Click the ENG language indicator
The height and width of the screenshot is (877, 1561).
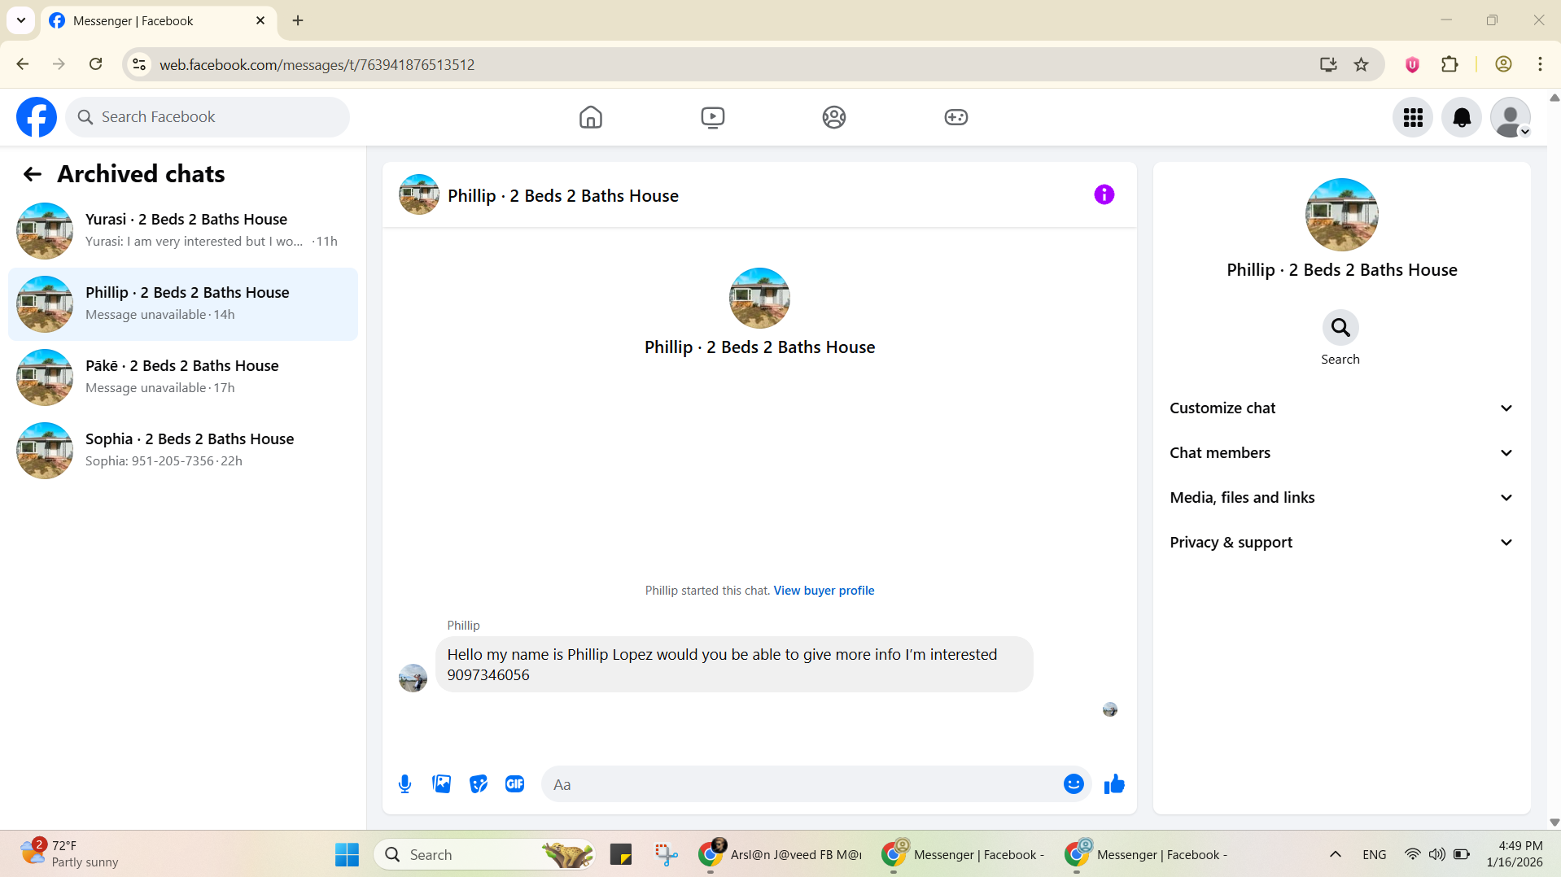pyautogui.click(x=1375, y=854)
